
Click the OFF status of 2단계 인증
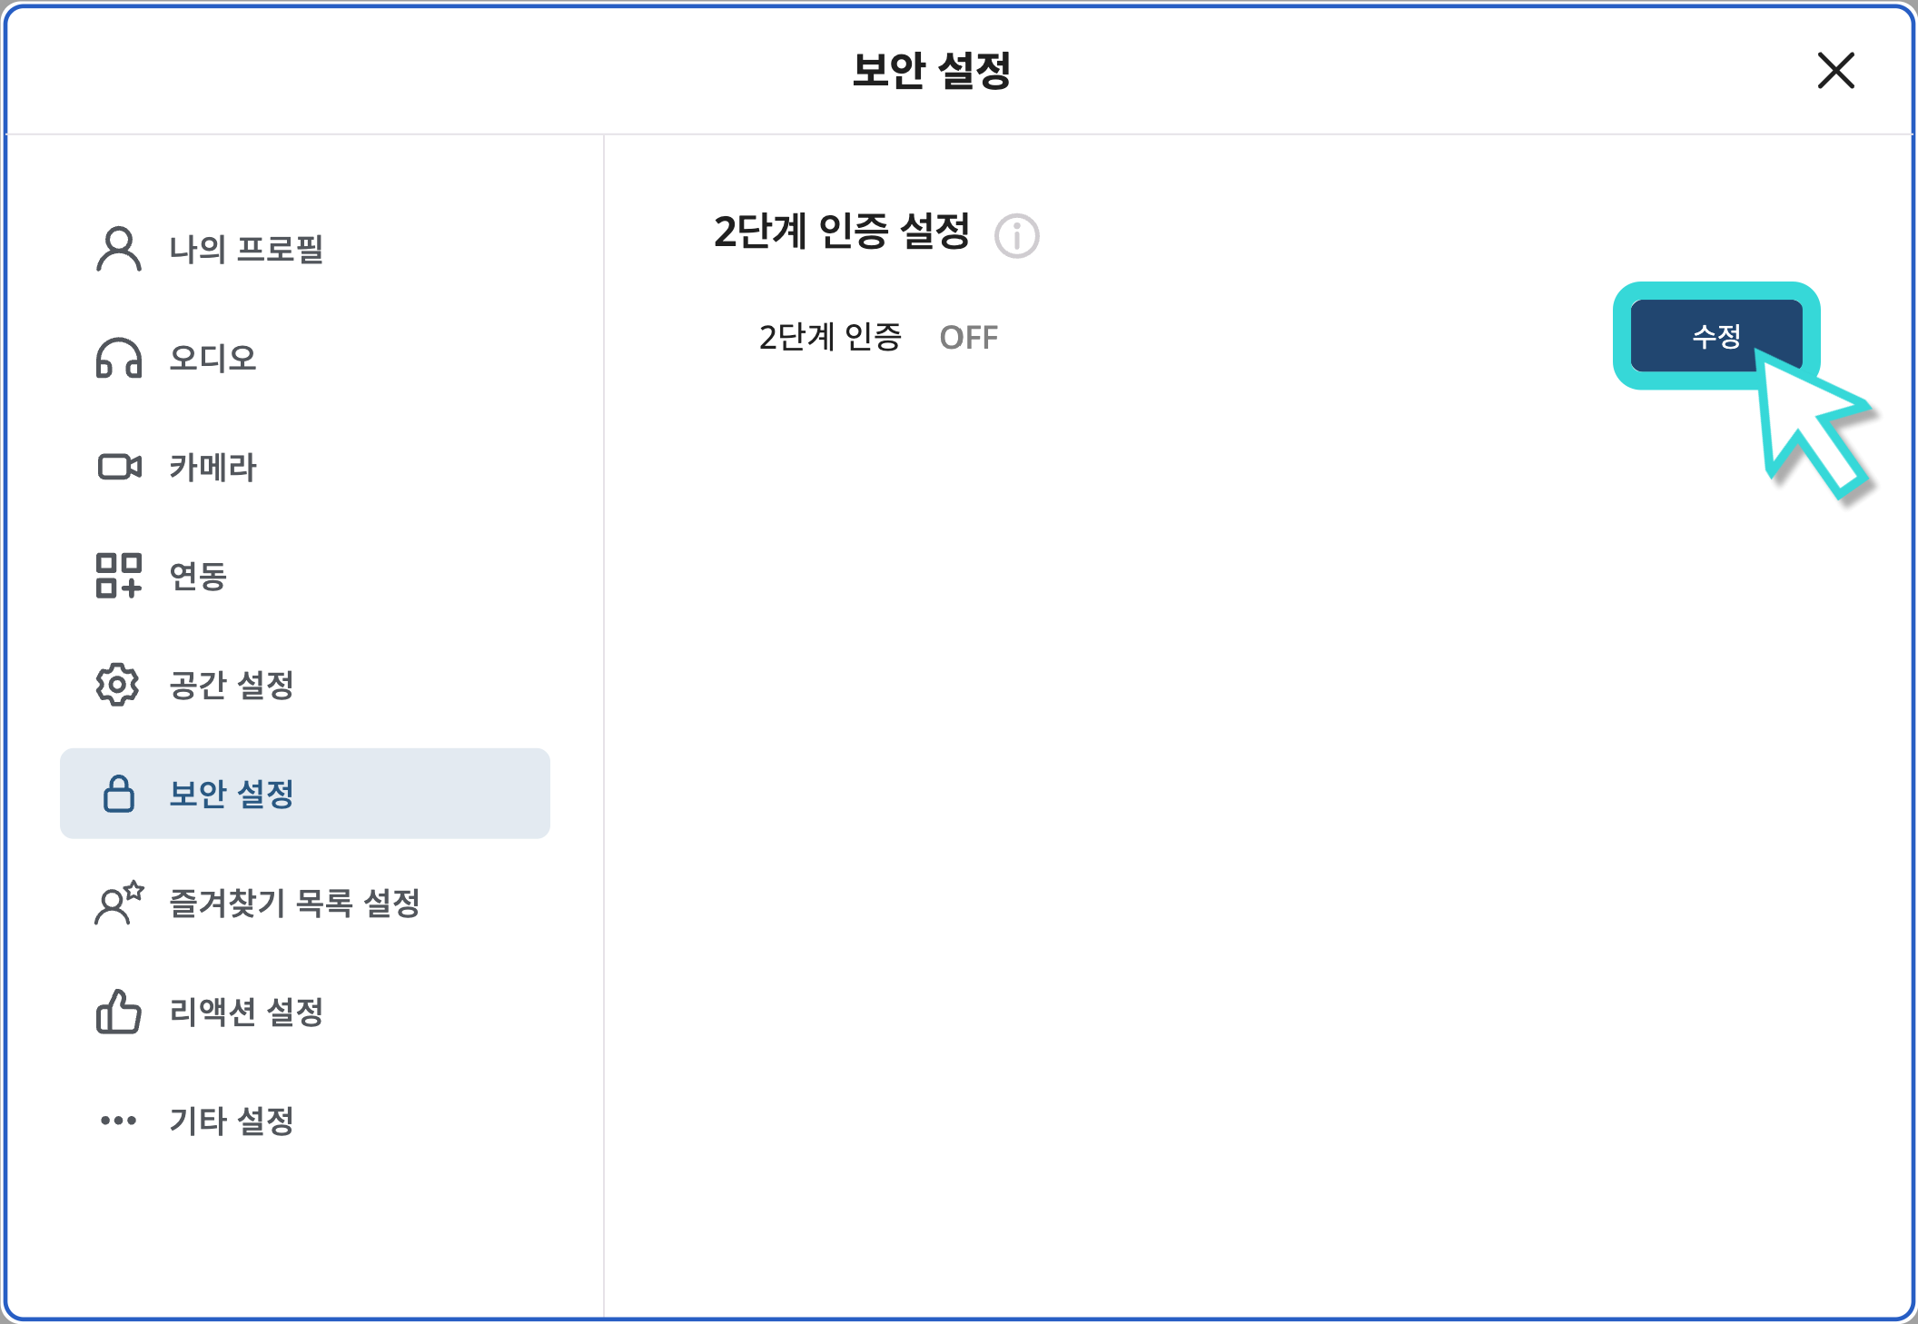[969, 337]
